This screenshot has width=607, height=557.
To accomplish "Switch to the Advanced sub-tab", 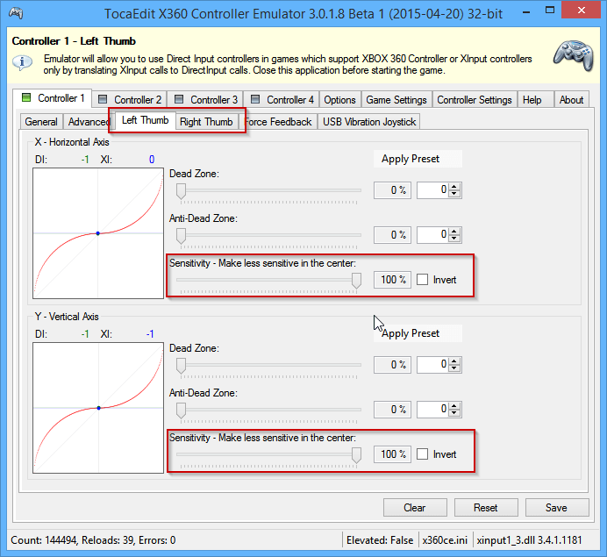I will pos(89,122).
